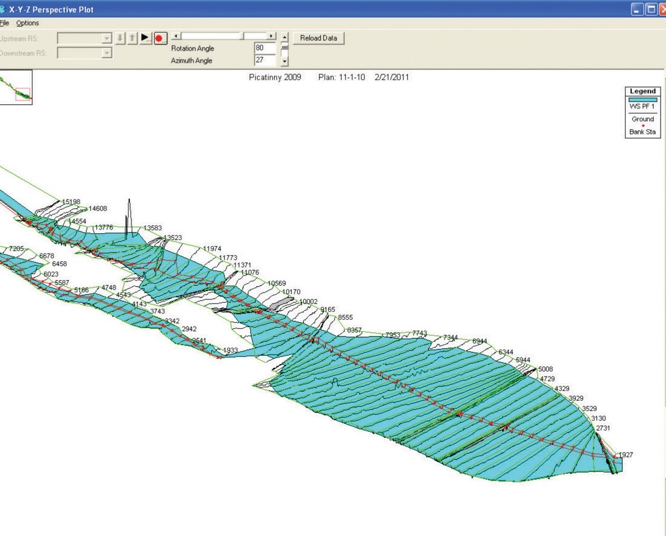Click the down arrow river station button
Image resolution: width=666 pixels, height=536 pixels.
pyautogui.click(x=121, y=38)
